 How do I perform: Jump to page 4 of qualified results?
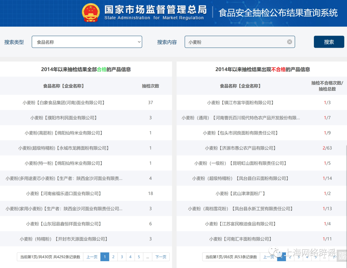(x=130, y=257)
